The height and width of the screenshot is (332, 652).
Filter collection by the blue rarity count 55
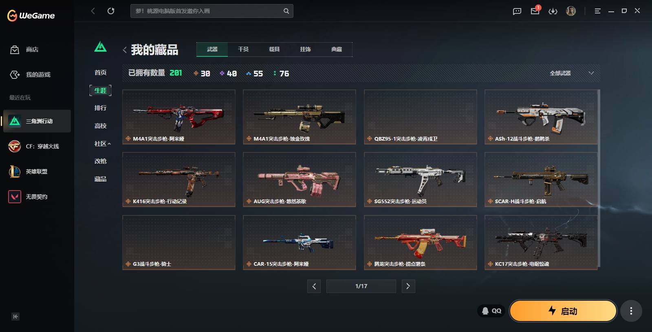[x=255, y=74]
